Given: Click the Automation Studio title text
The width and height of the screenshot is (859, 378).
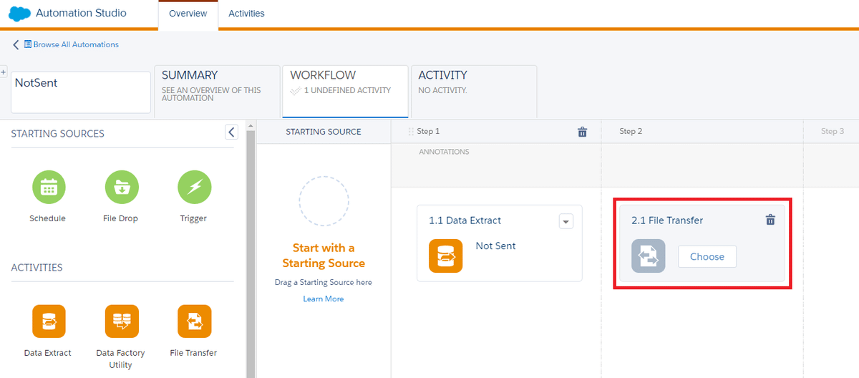Looking at the screenshot, I should pyautogui.click(x=81, y=13).
